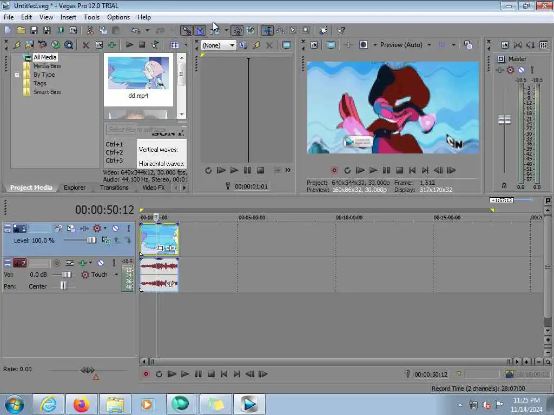Open Event Pan/Crop on video clip
The image size is (554, 415).
coord(161,248)
